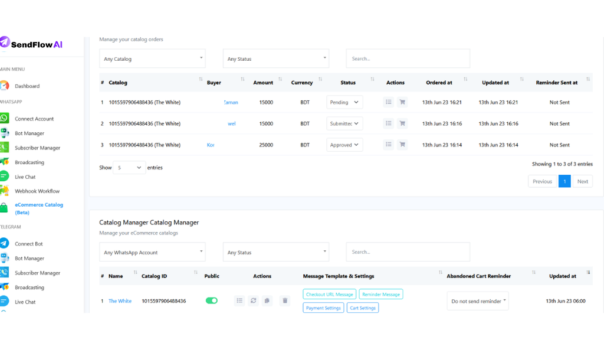Select eCommerce Catalog (Beta) menu item

coord(39,208)
